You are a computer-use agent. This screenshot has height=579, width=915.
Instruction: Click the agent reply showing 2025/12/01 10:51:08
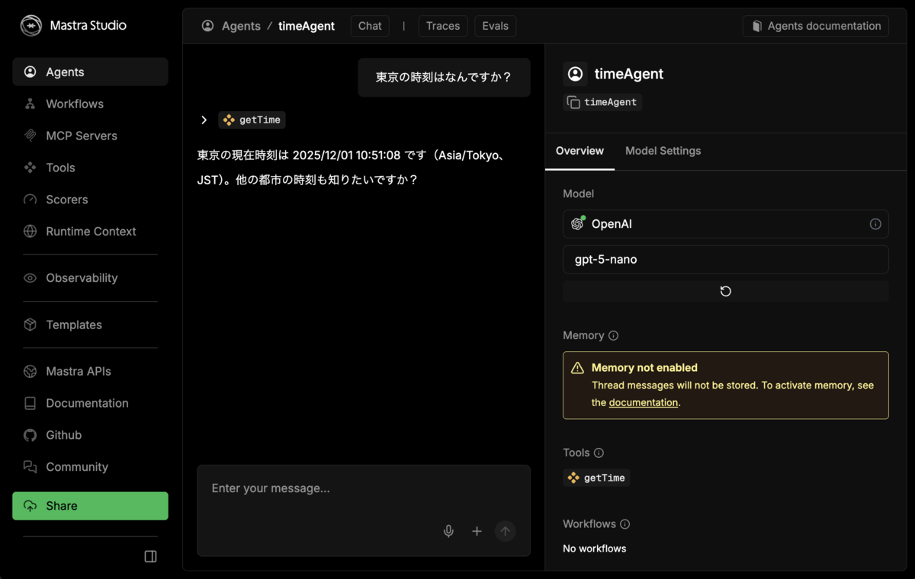coord(352,168)
